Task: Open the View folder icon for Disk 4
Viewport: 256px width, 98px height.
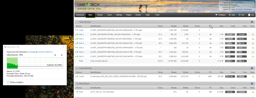Action: coord(253,48)
